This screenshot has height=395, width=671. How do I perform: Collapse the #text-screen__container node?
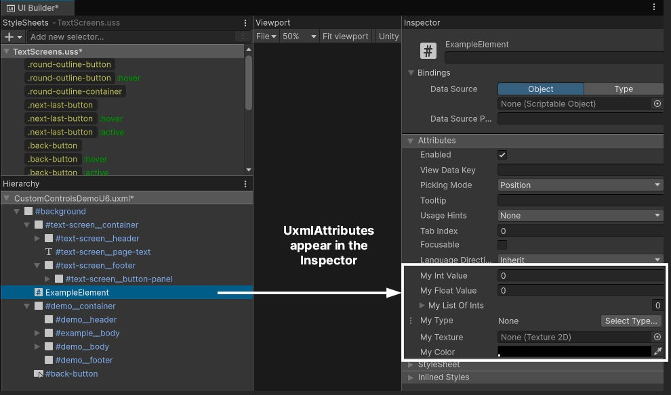26,225
